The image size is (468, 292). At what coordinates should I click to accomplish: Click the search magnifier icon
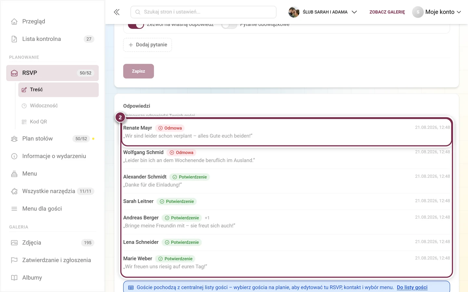coord(138,12)
